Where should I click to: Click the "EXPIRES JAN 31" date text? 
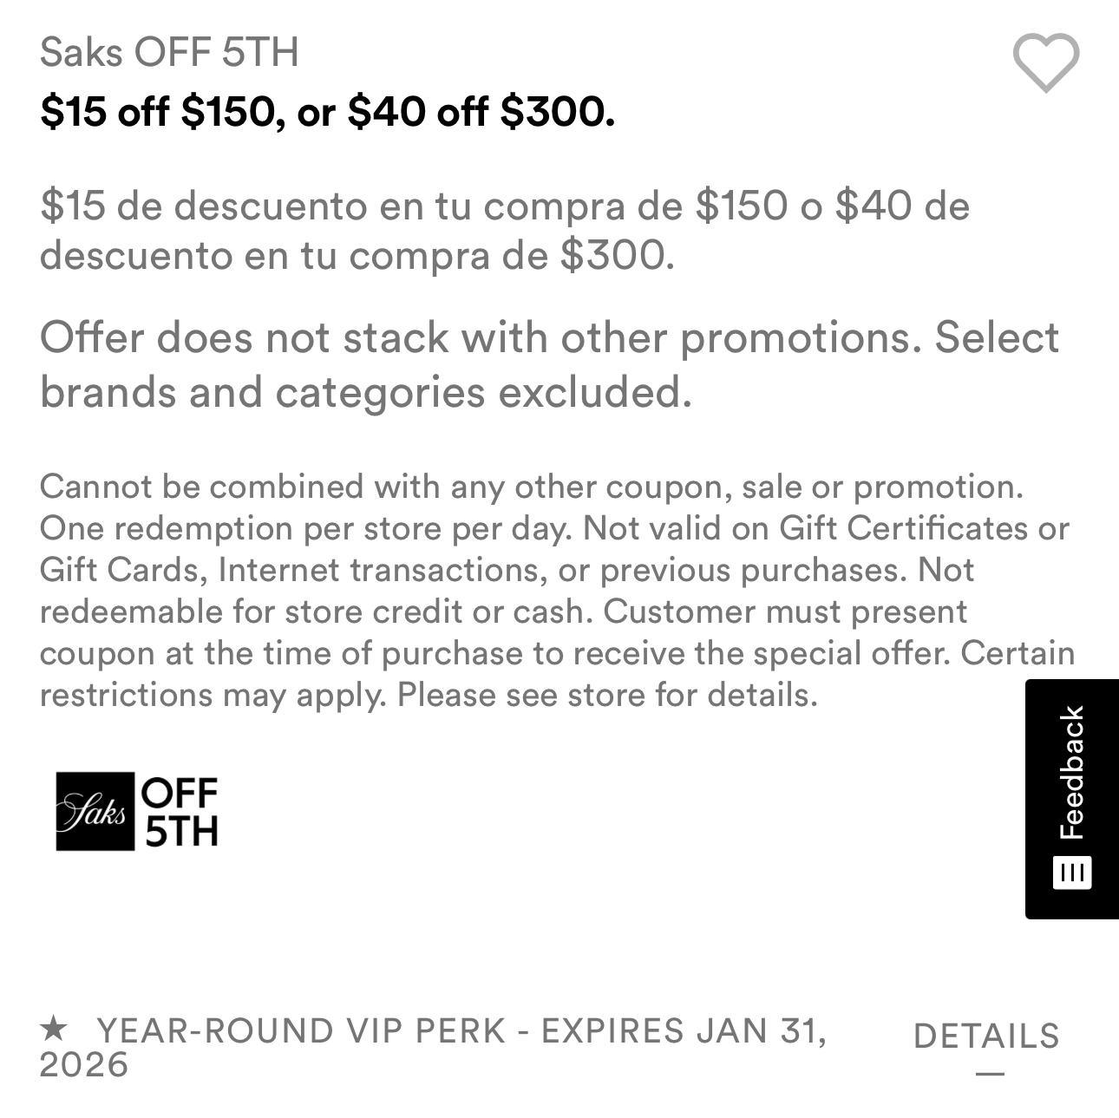pyautogui.click(x=683, y=1030)
